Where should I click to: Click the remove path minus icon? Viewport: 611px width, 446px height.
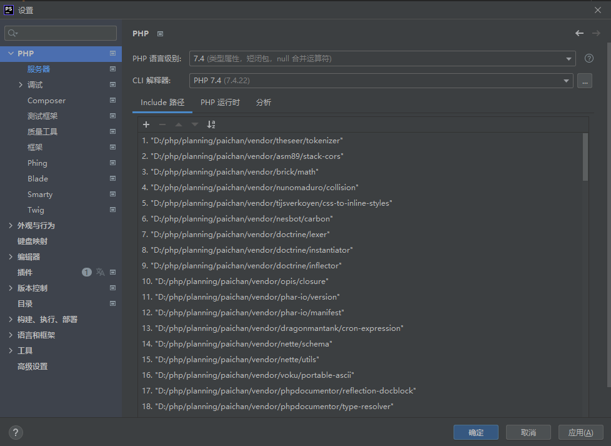pyautogui.click(x=162, y=124)
